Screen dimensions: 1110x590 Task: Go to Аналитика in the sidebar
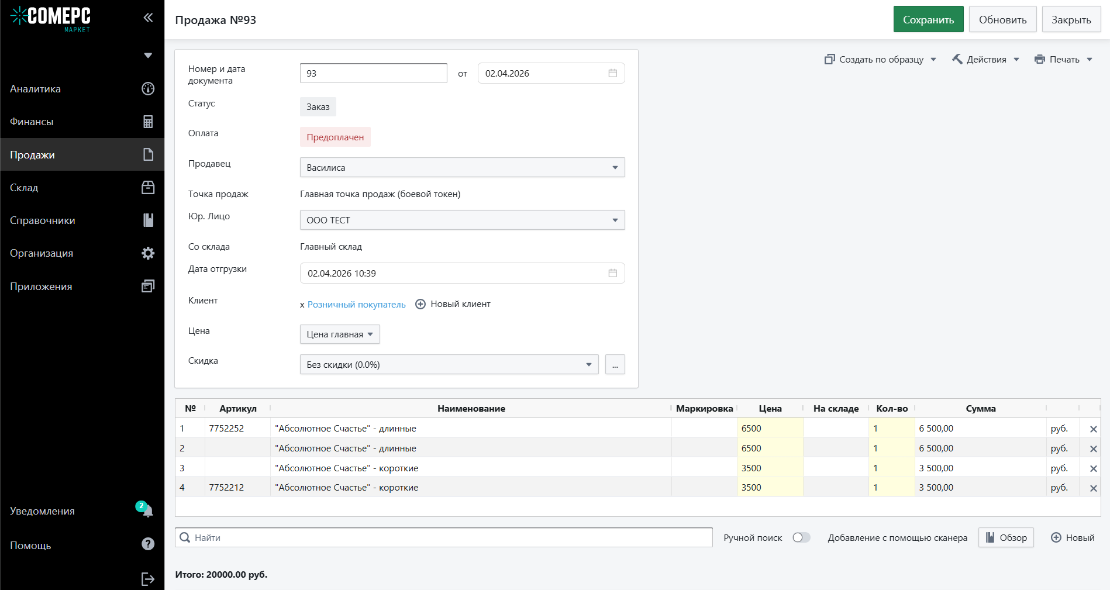(x=35, y=89)
